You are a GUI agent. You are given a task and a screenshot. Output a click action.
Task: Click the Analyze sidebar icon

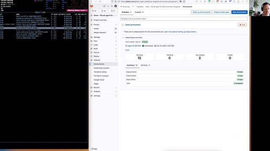[92, 91]
